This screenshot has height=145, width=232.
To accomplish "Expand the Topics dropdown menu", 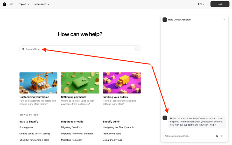I will (24, 4).
